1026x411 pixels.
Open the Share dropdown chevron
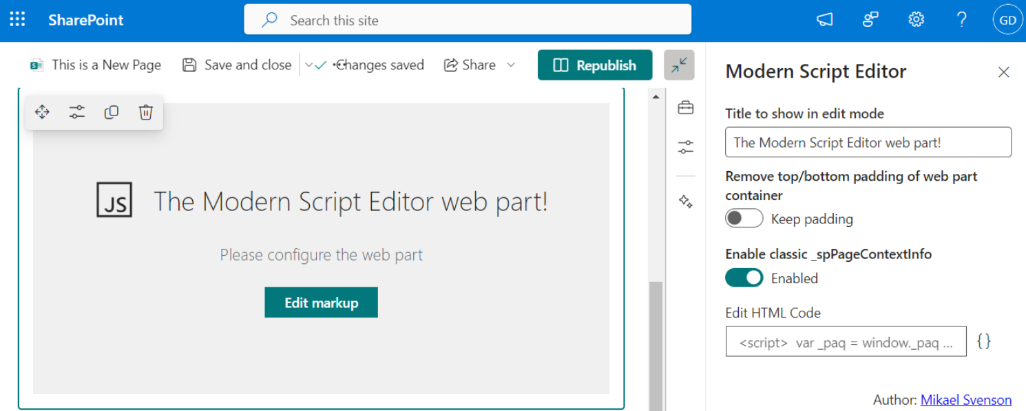511,65
